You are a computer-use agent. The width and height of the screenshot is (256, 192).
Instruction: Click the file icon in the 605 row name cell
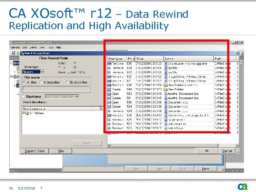(166, 64)
